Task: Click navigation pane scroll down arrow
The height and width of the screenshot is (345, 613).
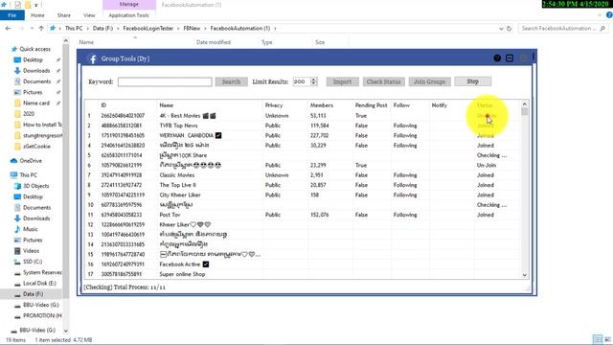Action: click(66, 331)
